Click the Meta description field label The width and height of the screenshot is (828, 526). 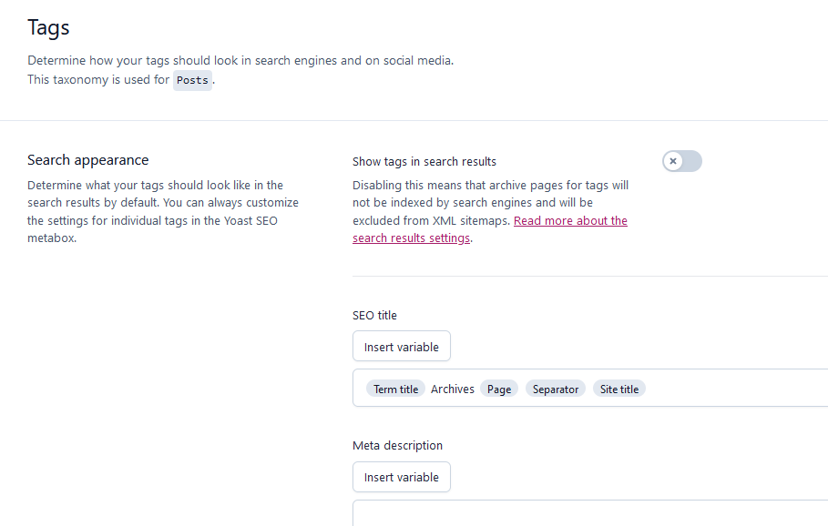pyautogui.click(x=397, y=445)
